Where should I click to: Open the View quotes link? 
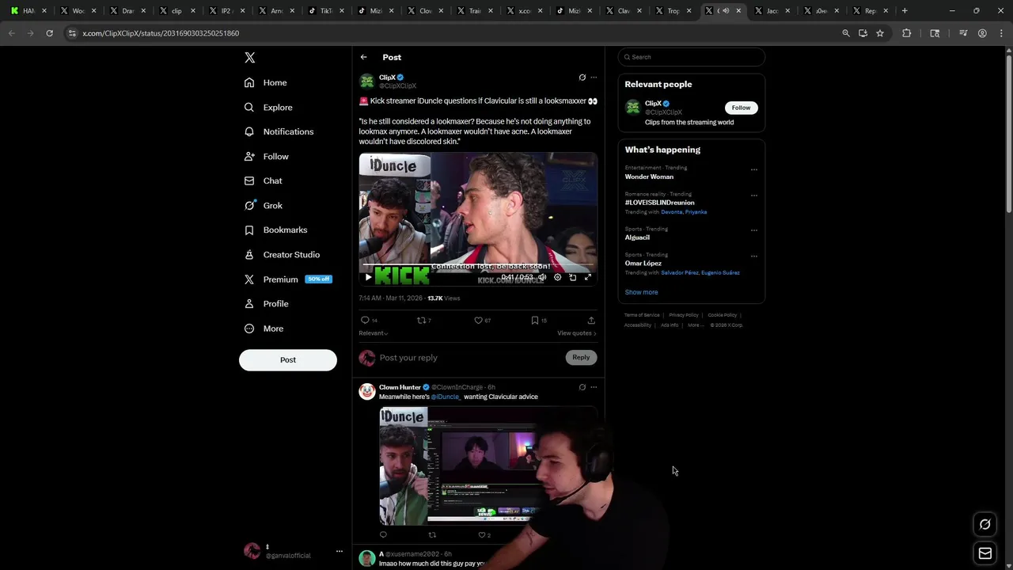577,333
